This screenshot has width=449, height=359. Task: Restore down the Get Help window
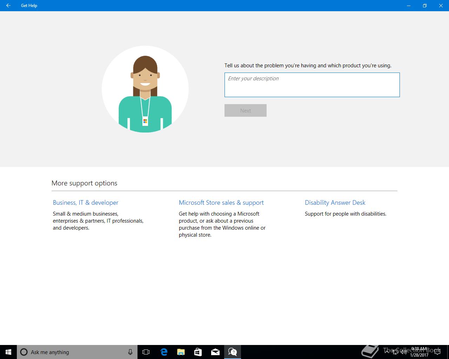click(425, 6)
